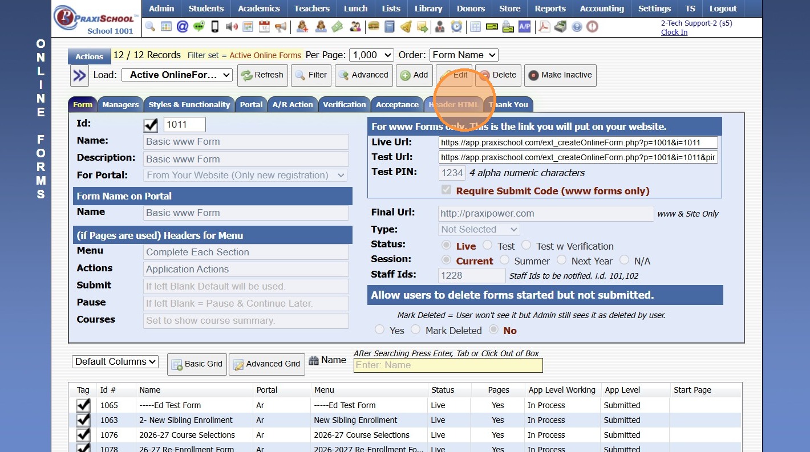Click the Advanced Grid button
The height and width of the screenshot is (452, 810).
pyautogui.click(x=267, y=364)
